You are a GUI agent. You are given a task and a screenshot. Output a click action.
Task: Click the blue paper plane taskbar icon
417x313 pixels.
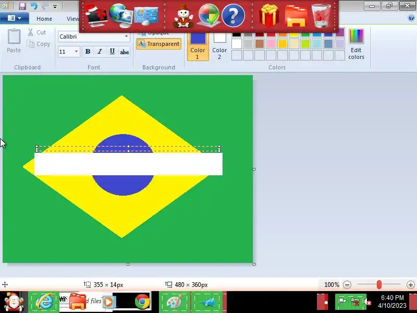tap(208, 303)
